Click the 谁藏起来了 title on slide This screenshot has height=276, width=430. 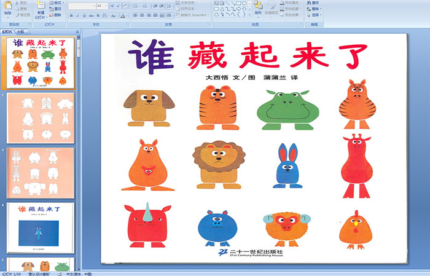tap(248, 56)
